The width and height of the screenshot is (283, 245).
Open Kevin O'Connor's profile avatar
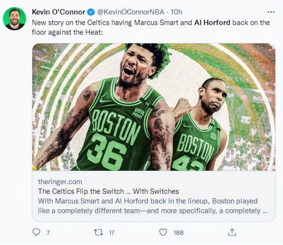tap(15, 18)
